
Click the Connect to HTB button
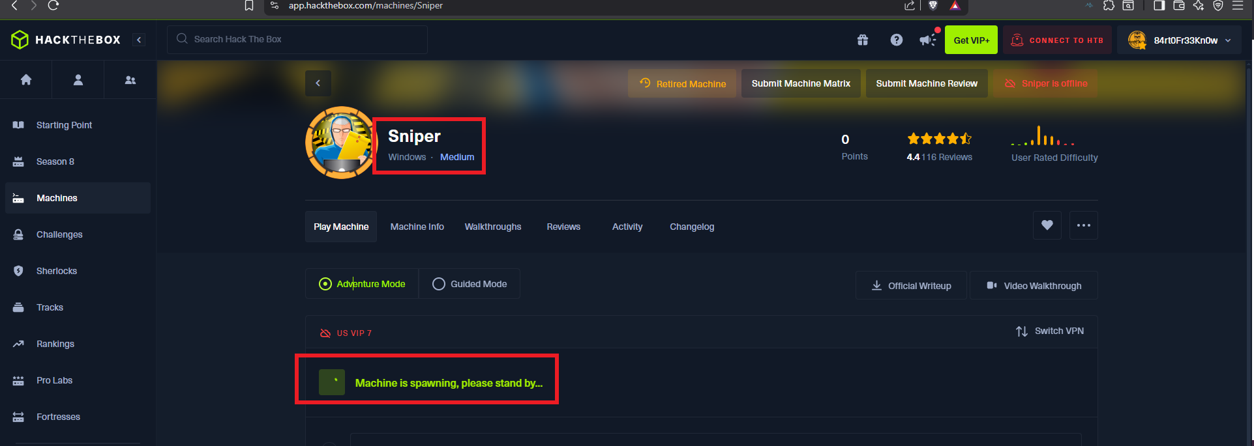tap(1057, 40)
